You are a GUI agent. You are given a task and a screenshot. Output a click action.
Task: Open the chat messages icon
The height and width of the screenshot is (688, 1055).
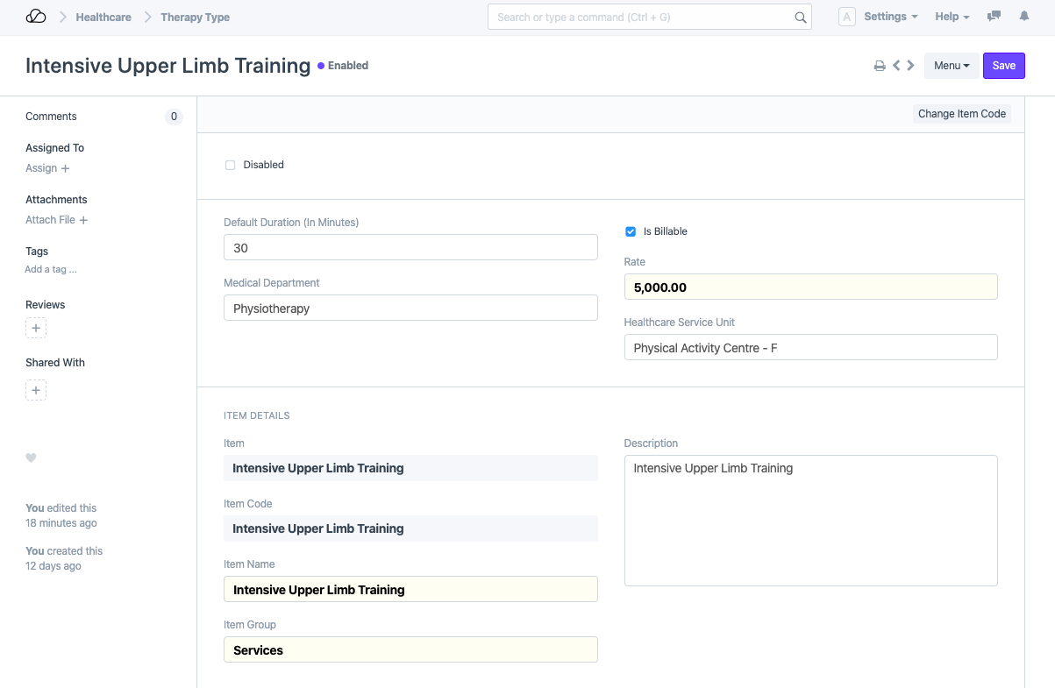tap(994, 17)
